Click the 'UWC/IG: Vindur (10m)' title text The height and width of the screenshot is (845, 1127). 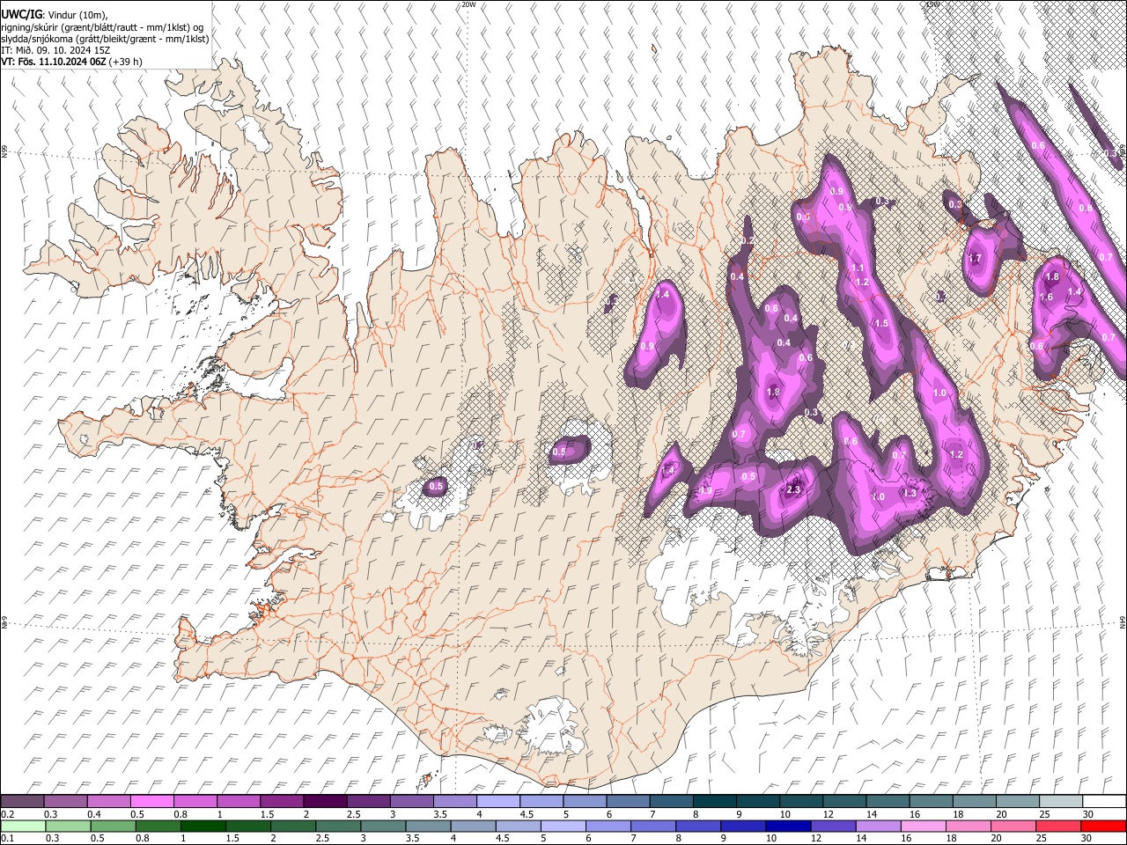tap(55, 14)
